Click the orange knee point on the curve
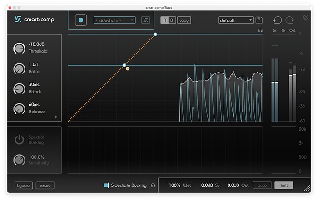The image size is (318, 200). tap(128, 68)
